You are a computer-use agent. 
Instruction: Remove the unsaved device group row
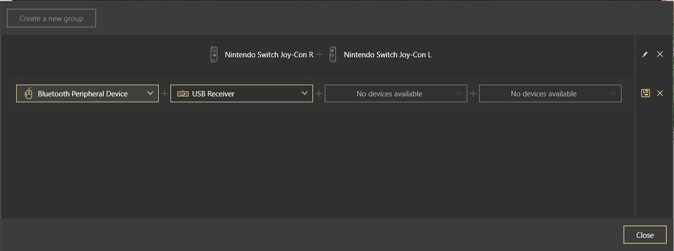pyautogui.click(x=660, y=93)
